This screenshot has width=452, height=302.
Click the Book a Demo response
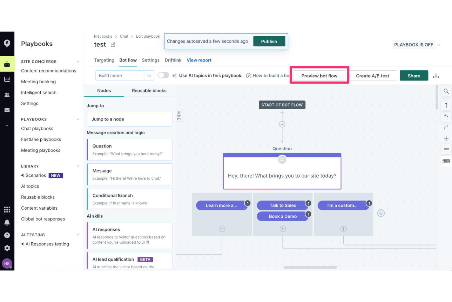[283, 216]
